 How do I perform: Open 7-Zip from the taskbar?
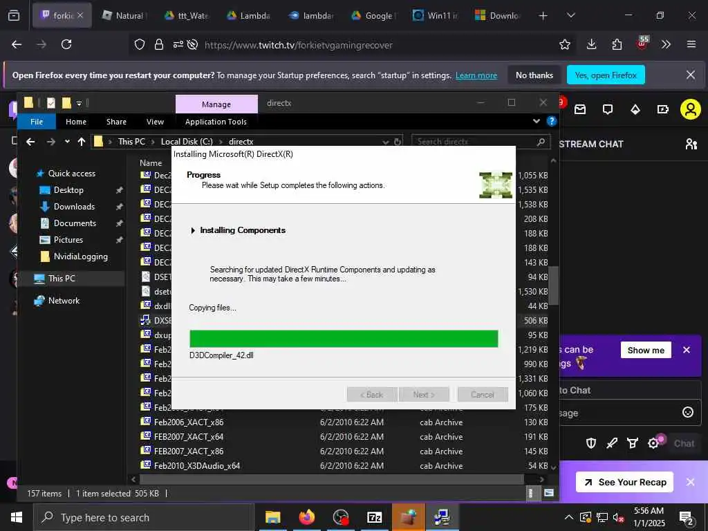[374, 517]
